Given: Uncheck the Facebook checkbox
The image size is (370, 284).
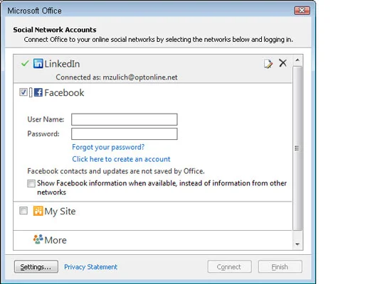Looking at the screenshot, I should (23, 92).
